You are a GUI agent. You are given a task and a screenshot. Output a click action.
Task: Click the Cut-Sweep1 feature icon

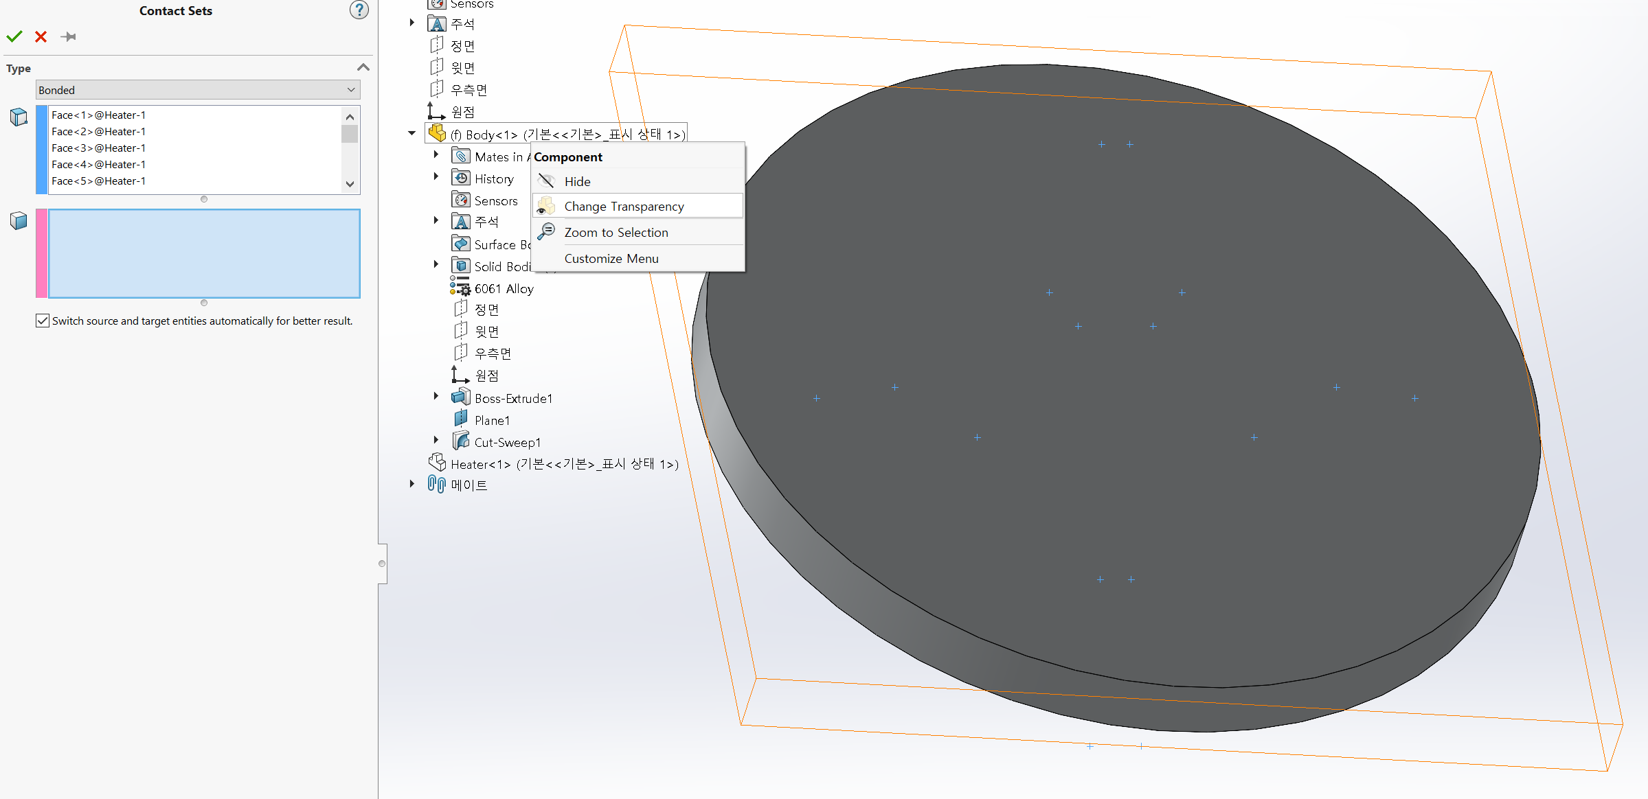coord(461,441)
